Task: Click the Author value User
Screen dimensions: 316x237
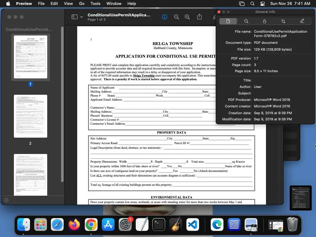Action: pyautogui.click(x=258, y=87)
